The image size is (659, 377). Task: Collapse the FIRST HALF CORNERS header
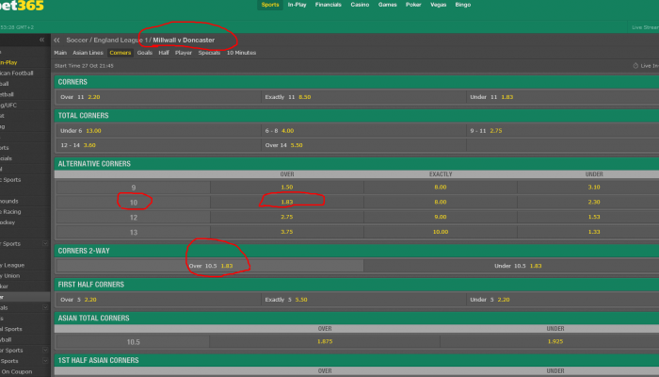pos(357,285)
